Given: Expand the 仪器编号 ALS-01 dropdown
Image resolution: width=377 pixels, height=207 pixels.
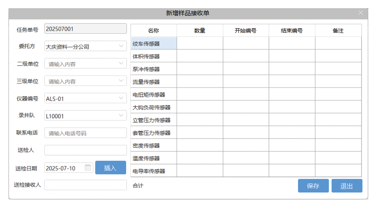Looking at the screenshot, I should click(121, 98).
